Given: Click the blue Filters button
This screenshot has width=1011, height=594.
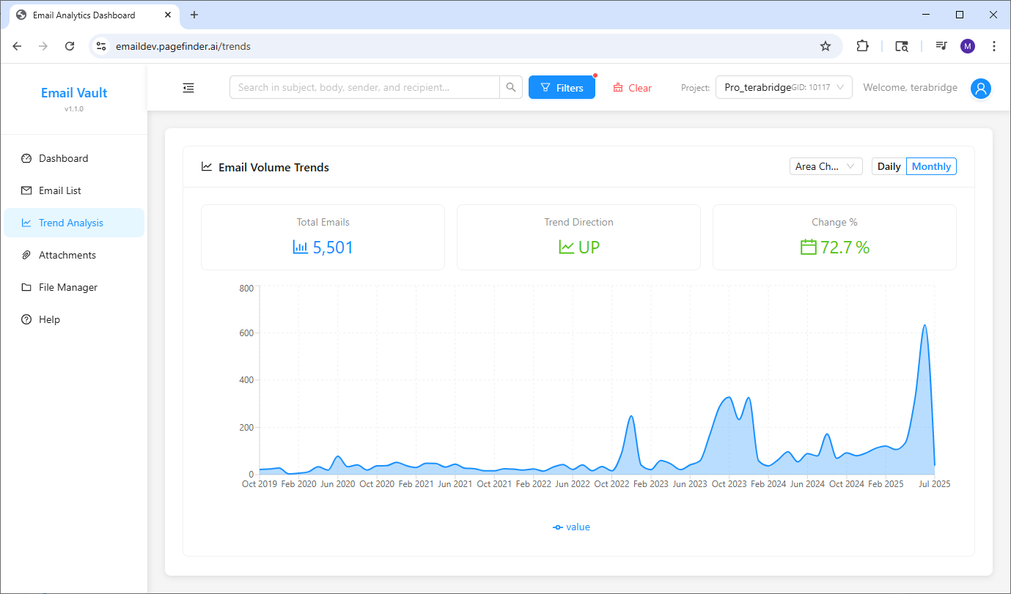Looking at the screenshot, I should point(562,88).
